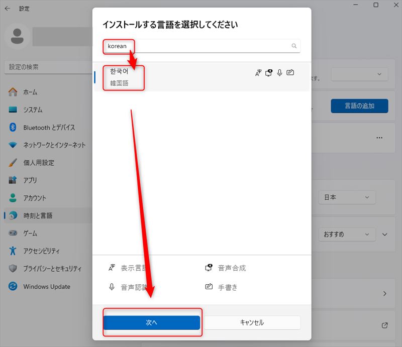Open the システム settings category
Image resolution: width=402 pixels, height=347 pixels.
33,110
